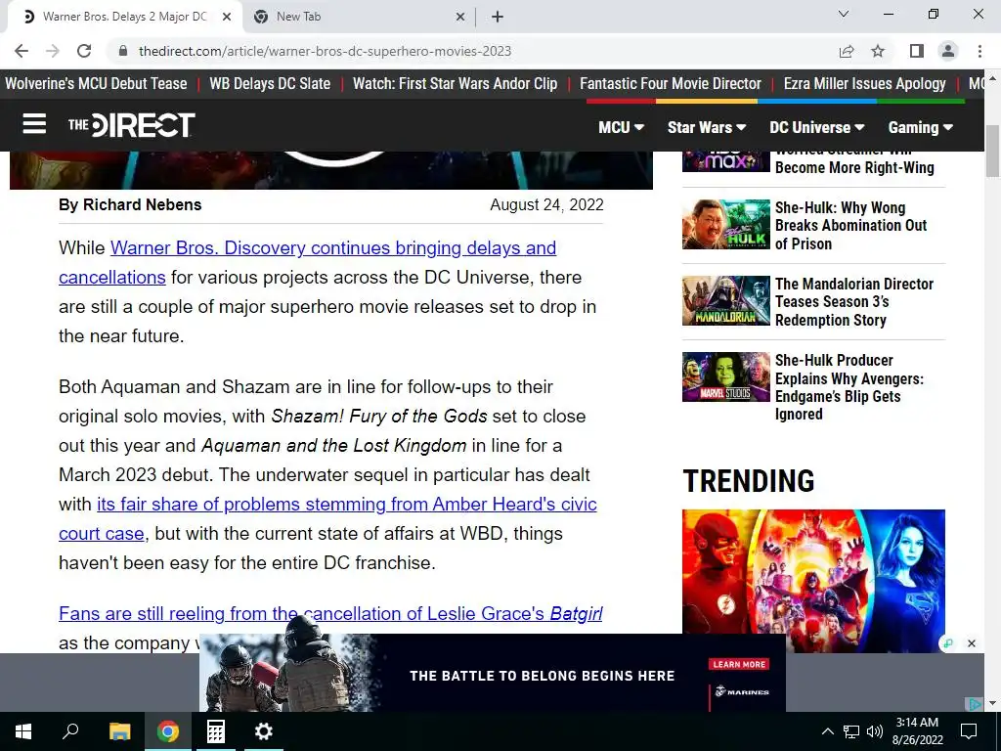Viewport: 1001px width, 751px height.
Task: Click the page vertical scrollbar thumb
Action: (x=992, y=151)
